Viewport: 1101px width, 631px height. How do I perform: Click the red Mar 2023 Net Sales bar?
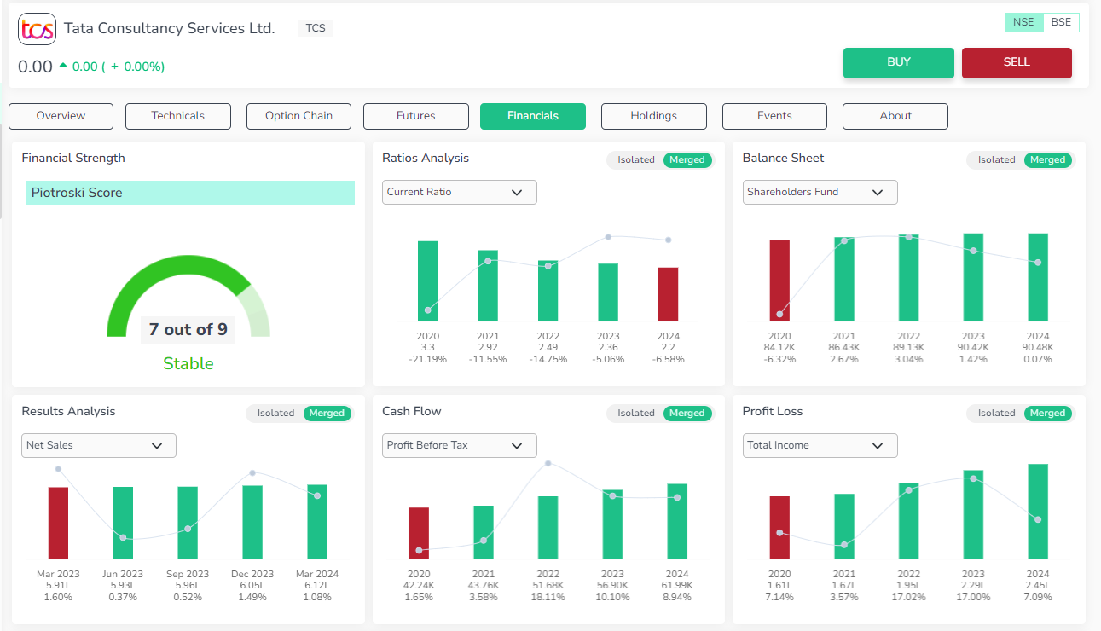(x=58, y=524)
